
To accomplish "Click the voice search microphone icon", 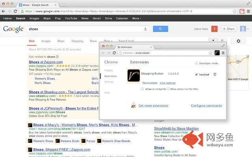I will pos(146,29).
